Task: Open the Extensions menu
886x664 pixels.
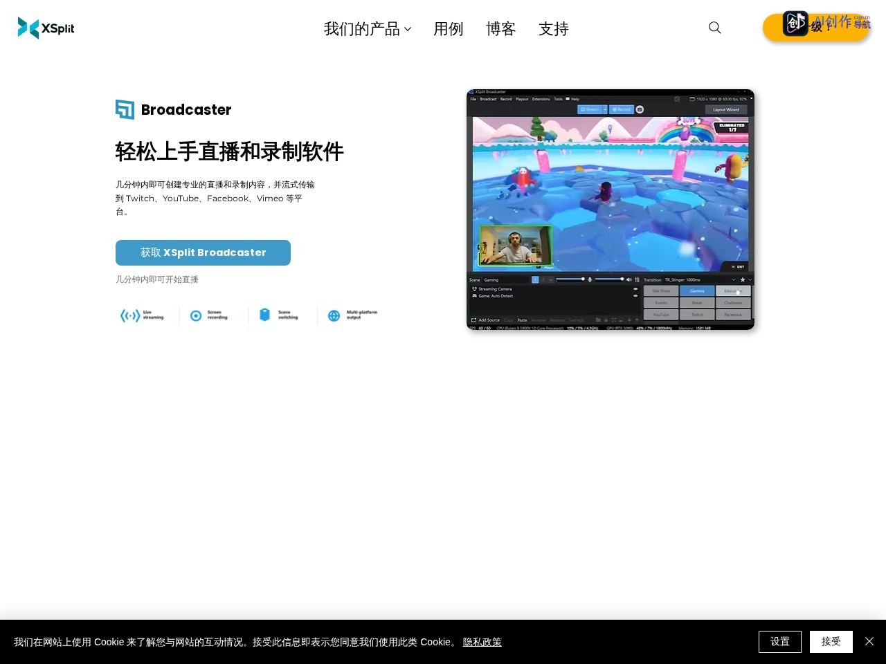Action: 541,99
